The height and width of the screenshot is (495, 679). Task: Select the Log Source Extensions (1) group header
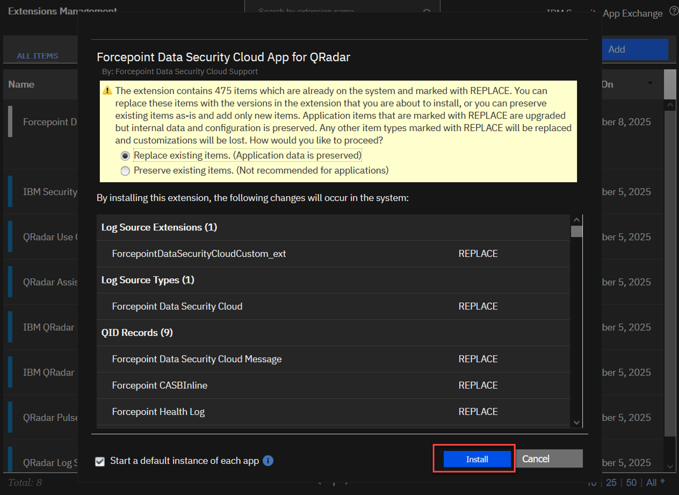point(159,227)
